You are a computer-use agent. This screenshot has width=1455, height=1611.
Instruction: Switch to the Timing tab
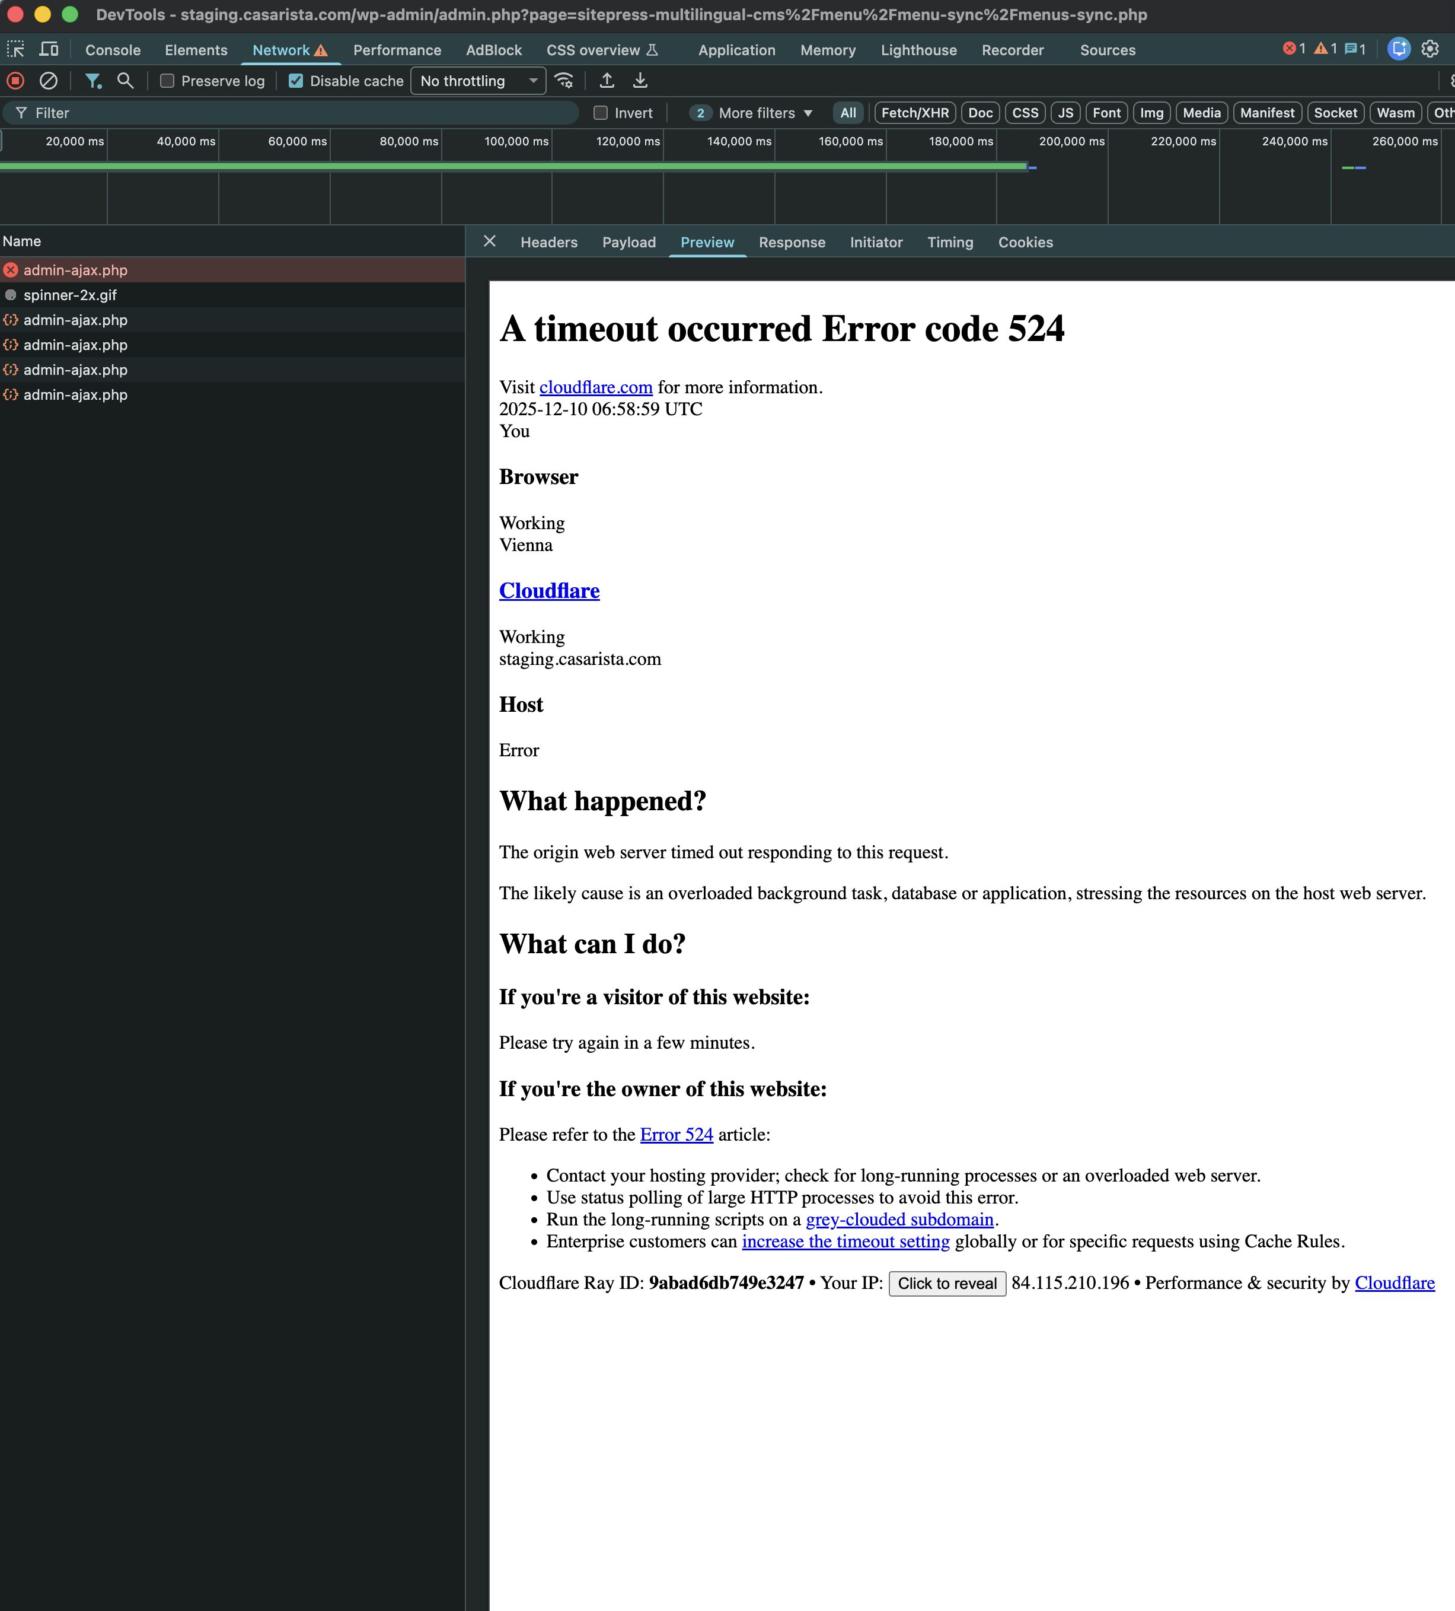pos(949,242)
